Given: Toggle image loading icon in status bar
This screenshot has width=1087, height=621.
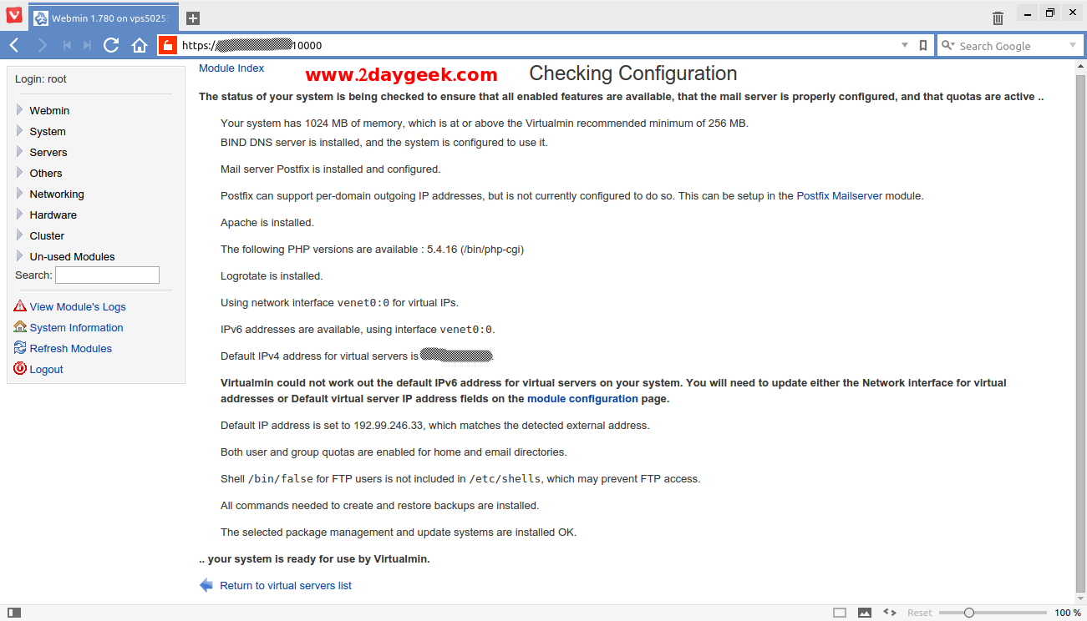Looking at the screenshot, I should (x=865, y=613).
